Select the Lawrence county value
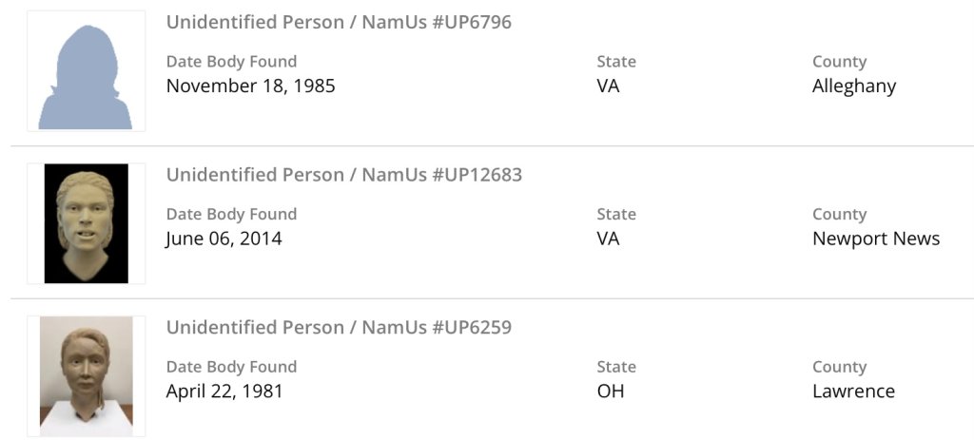 (853, 391)
